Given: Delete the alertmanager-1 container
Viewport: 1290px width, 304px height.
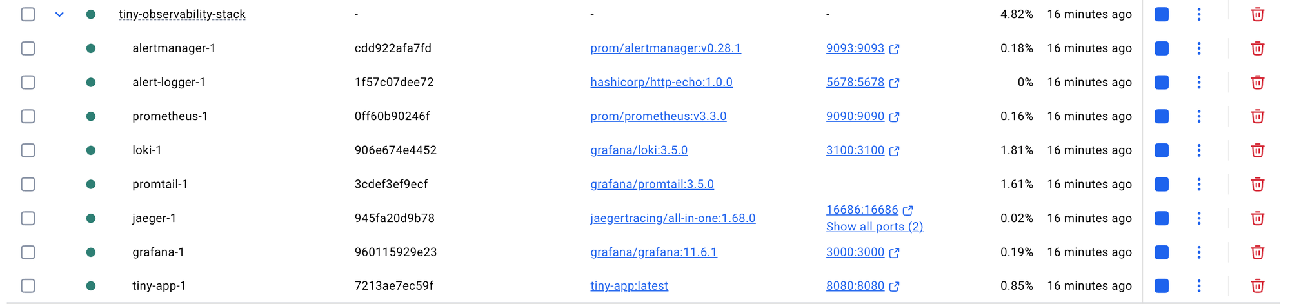Looking at the screenshot, I should point(1257,48).
